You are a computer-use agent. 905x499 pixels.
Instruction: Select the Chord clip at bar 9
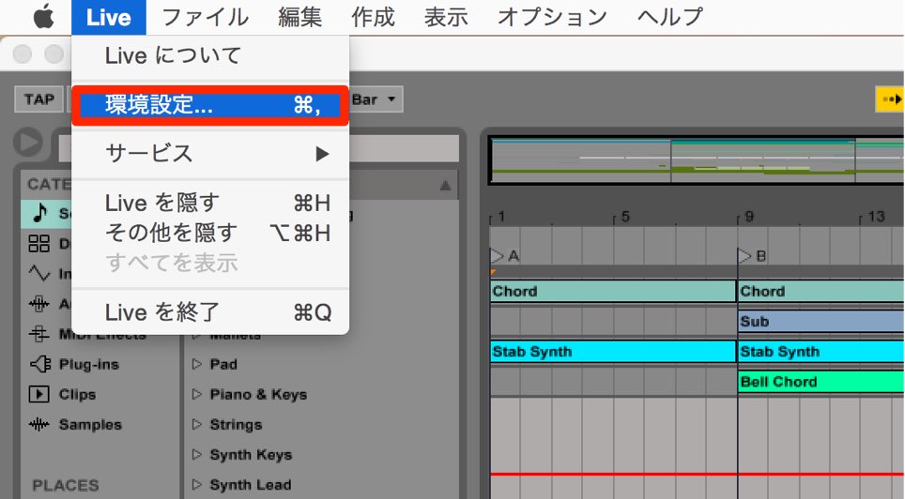(x=821, y=292)
